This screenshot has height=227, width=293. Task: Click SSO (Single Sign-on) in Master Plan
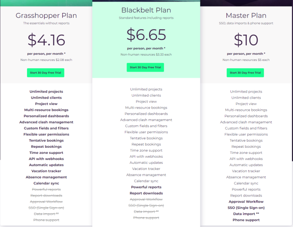tap(246, 208)
